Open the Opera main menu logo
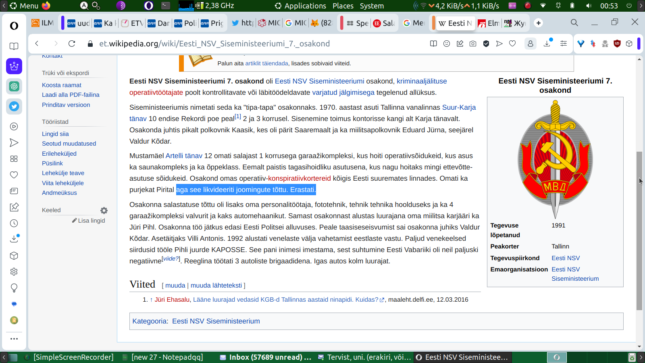Screen dimensions: 645x363 coord(14,26)
